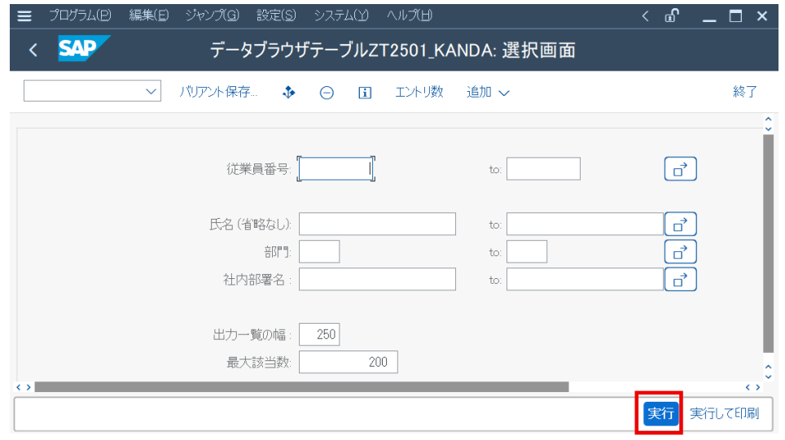Expand the 追加 dropdown menu
785x440 pixels.
click(488, 93)
